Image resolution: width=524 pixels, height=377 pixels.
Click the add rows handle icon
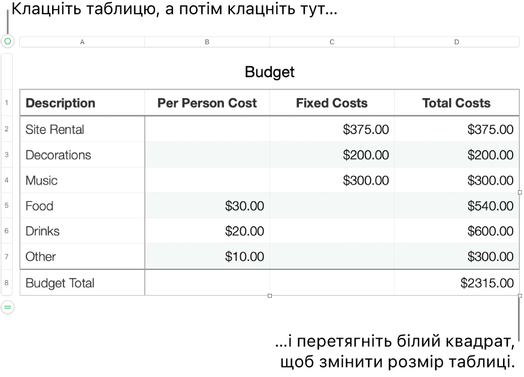pos(8,307)
